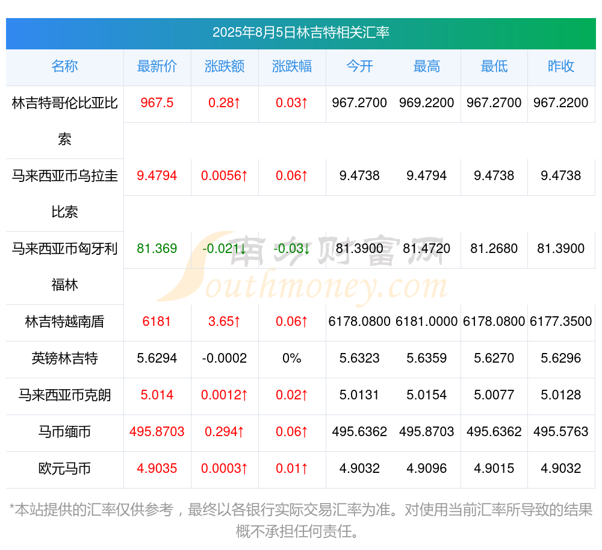Select the 最高 column header
The height and width of the screenshot is (550, 602).
(427, 66)
